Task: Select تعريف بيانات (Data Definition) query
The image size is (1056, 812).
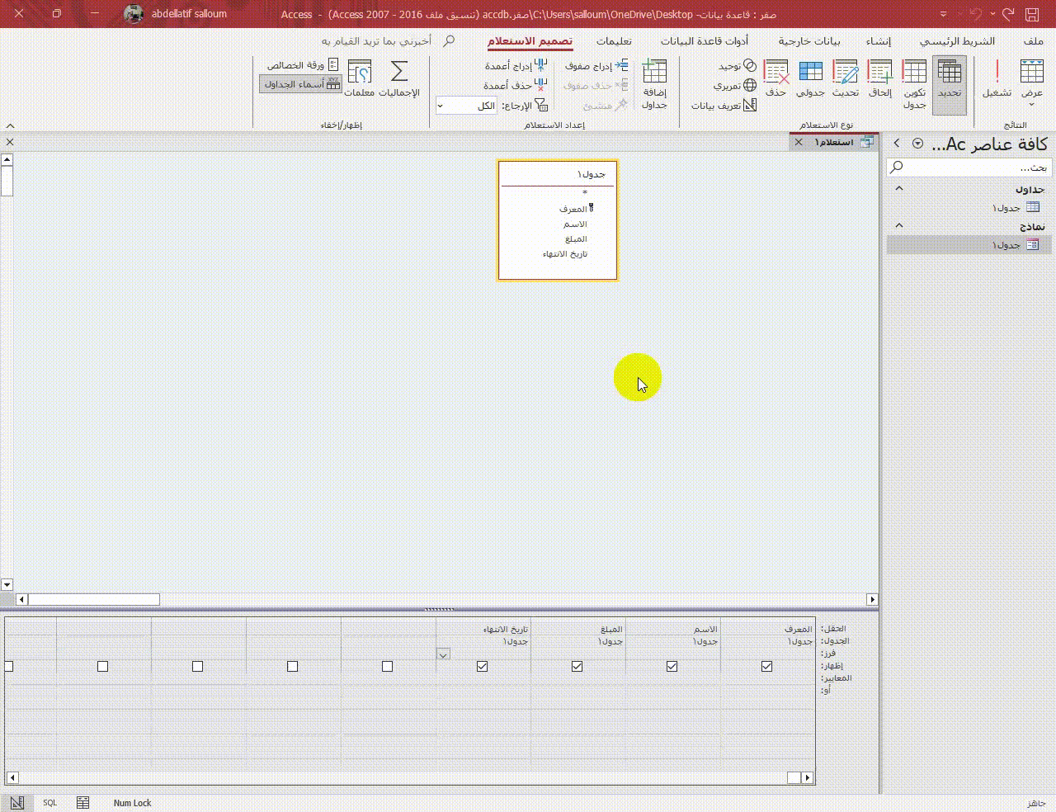Action: 724,105
